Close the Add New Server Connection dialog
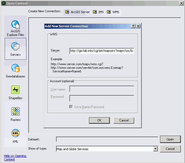Viewport: 185px width, 163px height. tap(138, 26)
